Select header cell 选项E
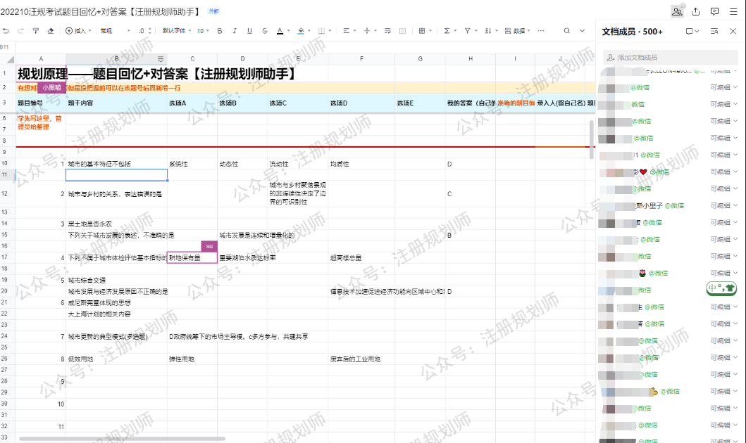The height and width of the screenshot is (443, 746). (420, 103)
